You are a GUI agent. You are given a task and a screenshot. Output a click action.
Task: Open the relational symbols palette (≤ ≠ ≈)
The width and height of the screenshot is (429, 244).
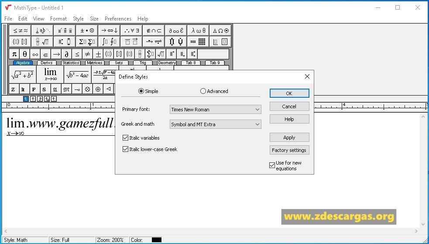click(x=20, y=31)
